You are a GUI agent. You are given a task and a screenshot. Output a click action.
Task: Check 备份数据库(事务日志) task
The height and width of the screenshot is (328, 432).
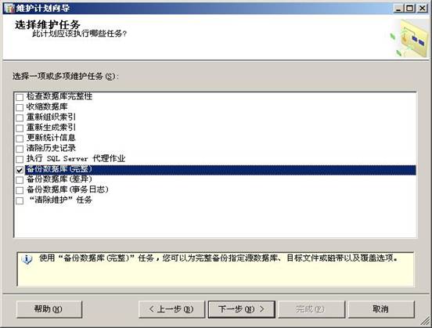pyautogui.click(x=20, y=190)
